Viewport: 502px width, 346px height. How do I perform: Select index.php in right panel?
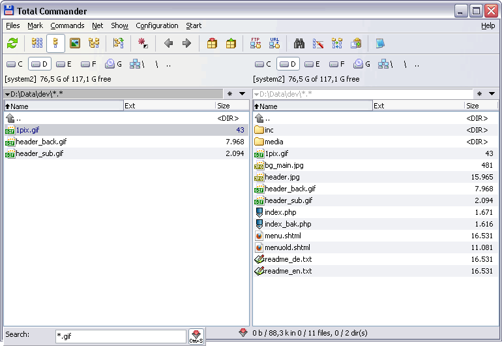pyautogui.click(x=376, y=212)
